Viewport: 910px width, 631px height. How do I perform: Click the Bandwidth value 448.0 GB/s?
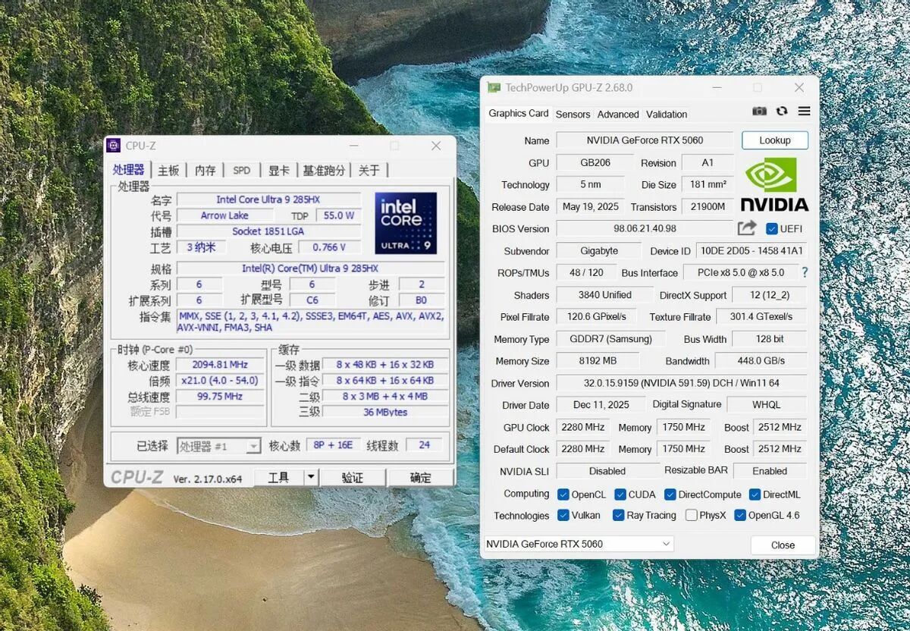pyautogui.click(x=761, y=361)
